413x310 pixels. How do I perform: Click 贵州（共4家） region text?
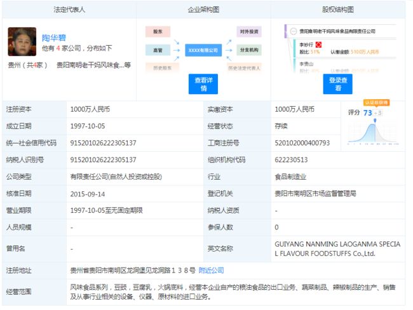[27, 65]
